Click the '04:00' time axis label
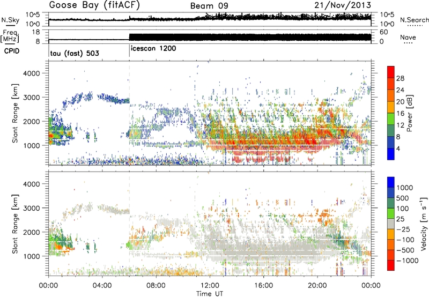 pos(102,286)
